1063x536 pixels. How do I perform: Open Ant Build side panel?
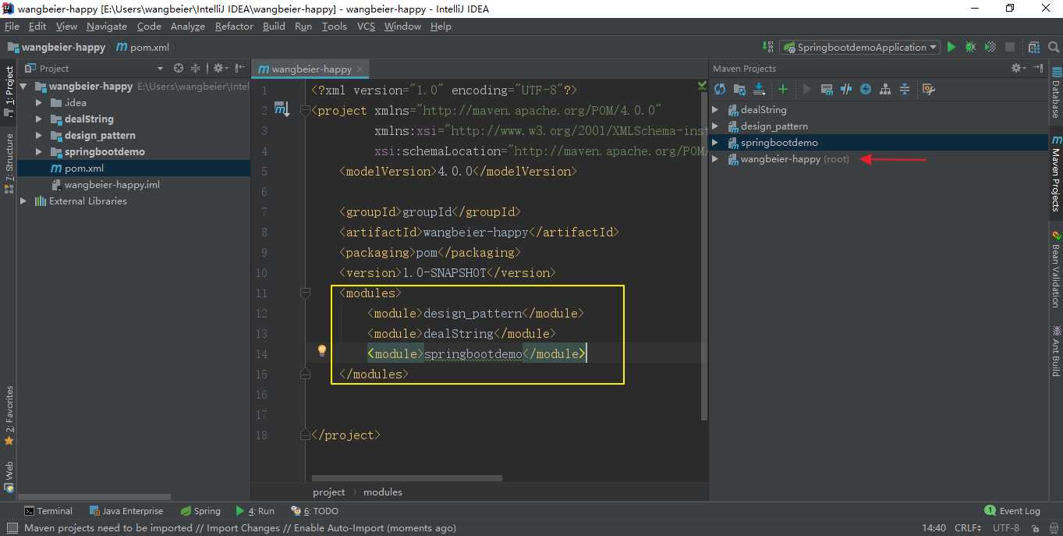point(1055,350)
